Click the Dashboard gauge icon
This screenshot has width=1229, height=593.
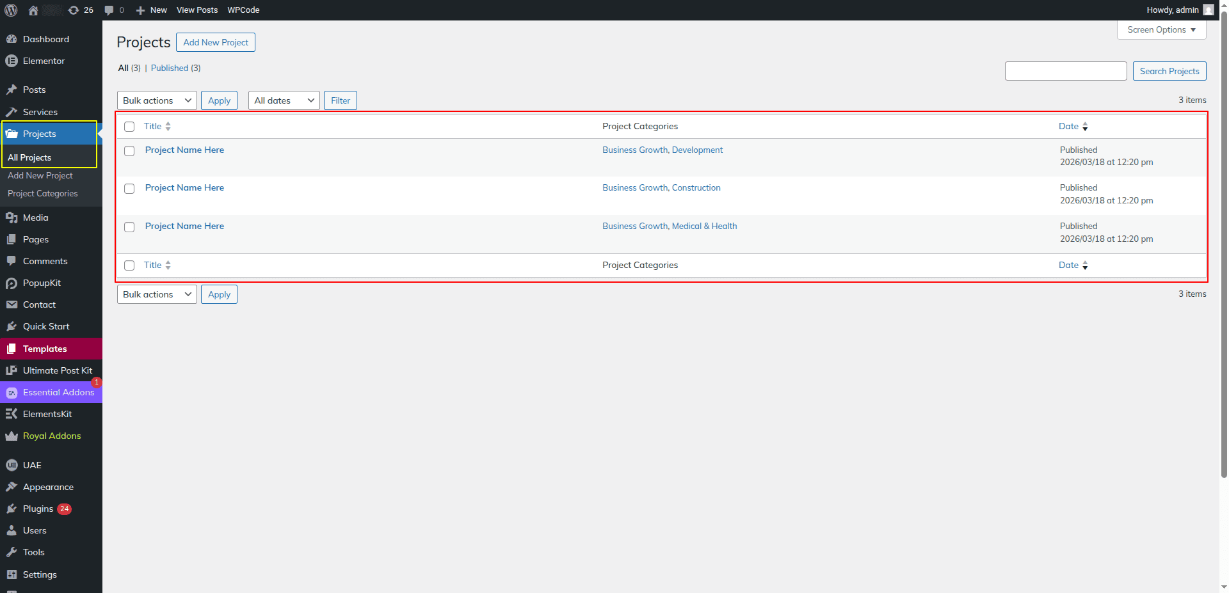pyautogui.click(x=12, y=39)
